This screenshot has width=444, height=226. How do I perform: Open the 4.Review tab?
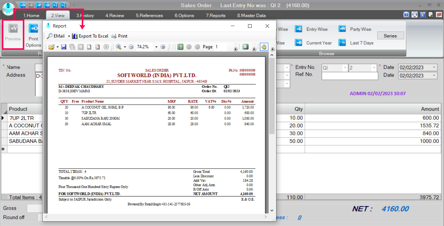[115, 15]
